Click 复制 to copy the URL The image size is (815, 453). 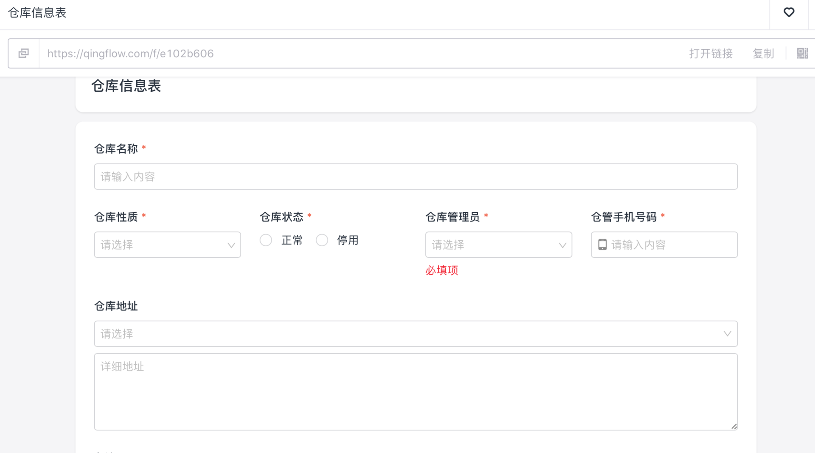tap(763, 53)
